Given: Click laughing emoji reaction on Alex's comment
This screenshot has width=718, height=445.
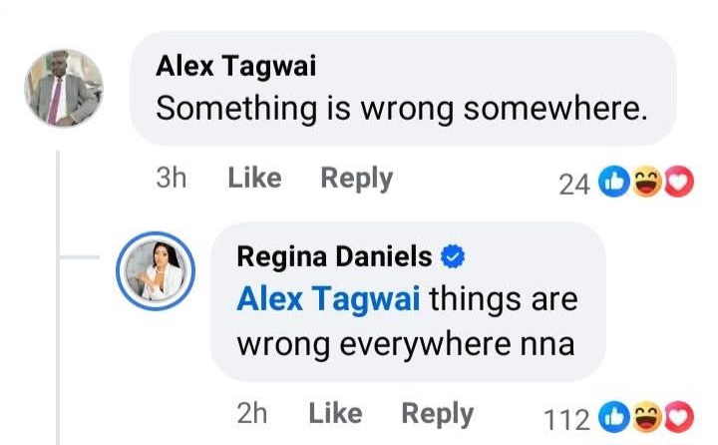Looking at the screenshot, I should point(646,183).
